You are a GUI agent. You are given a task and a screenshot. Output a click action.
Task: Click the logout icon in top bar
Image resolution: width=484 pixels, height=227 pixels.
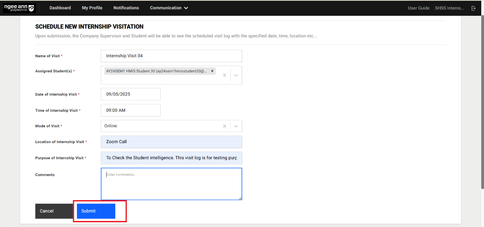pyautogui.click(x=474, y=8)
